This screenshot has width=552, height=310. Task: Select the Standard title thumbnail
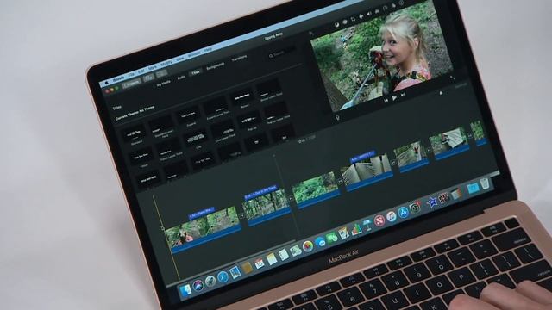134,133
